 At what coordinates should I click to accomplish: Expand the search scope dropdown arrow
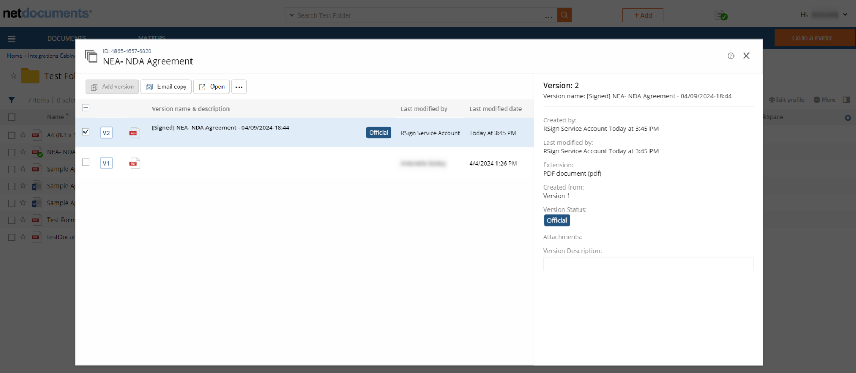[292, 15]
